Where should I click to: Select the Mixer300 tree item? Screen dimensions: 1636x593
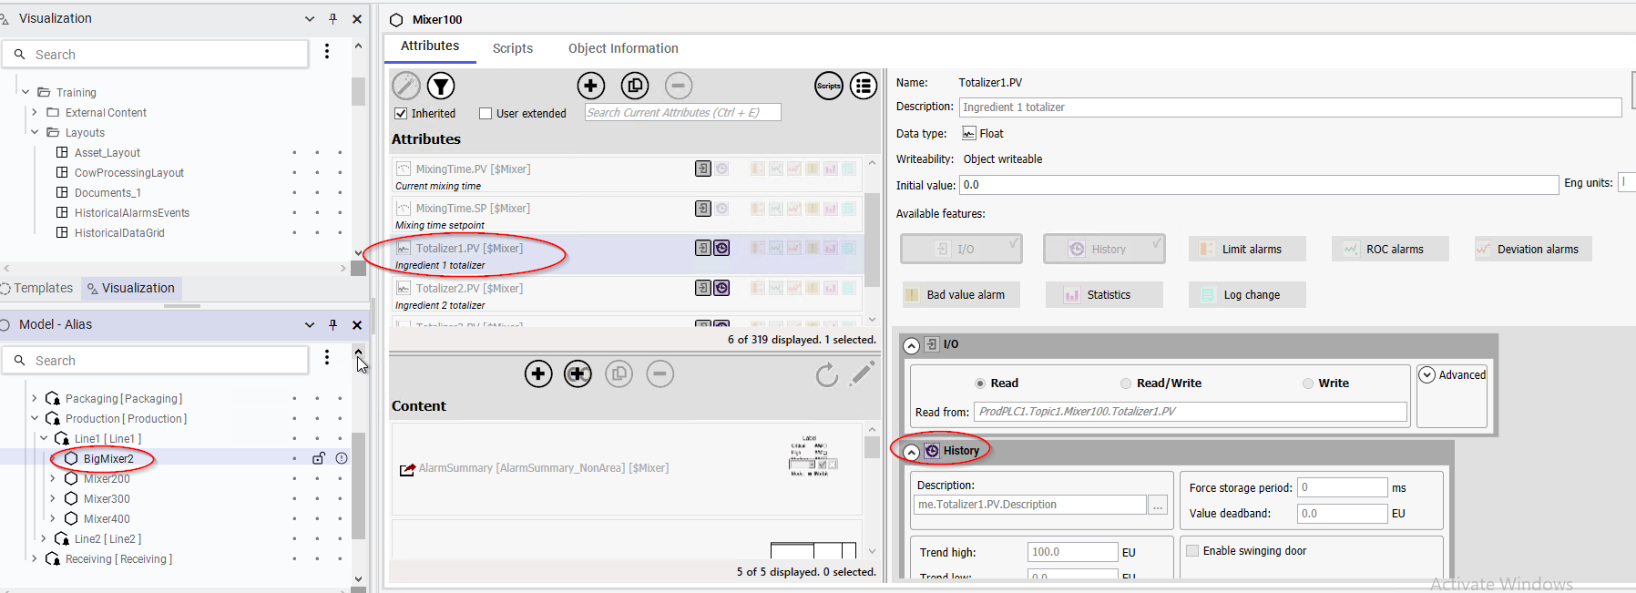(107, 498)
